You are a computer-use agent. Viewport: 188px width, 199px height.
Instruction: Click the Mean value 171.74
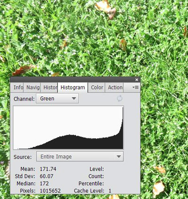tap(48, 169)
